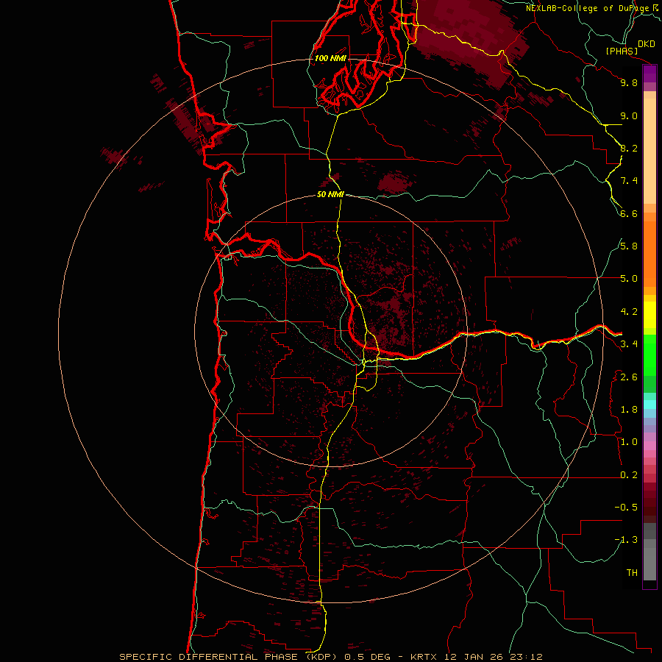Click the 50 NMI range ring label

click(330, 194)
